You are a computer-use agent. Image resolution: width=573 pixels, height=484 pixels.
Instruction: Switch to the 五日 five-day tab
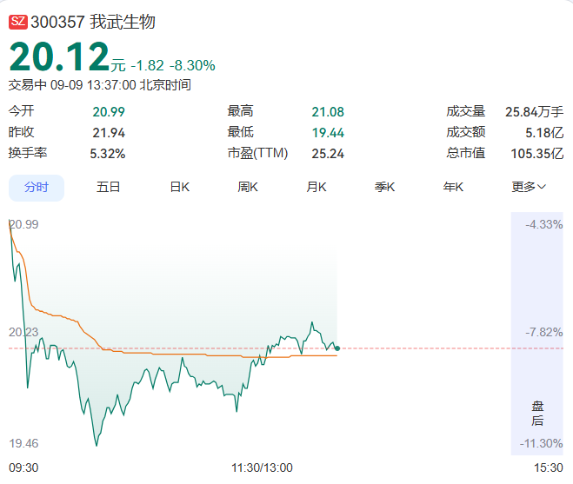[x=108, y=188]
